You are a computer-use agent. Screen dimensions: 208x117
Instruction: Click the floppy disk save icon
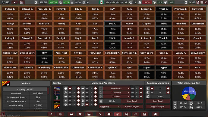click(x=198, y=2)
